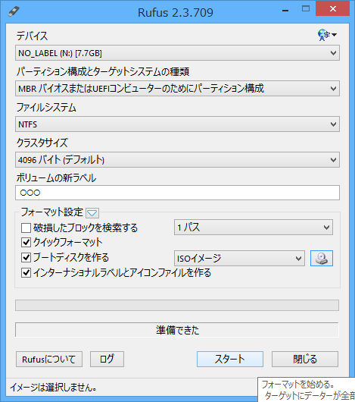This screenshot has height=402, width=355.
Task: Toggle the インターナショナルラベルとアイコンファイルを作る checkbox
Action: [26, 272]
